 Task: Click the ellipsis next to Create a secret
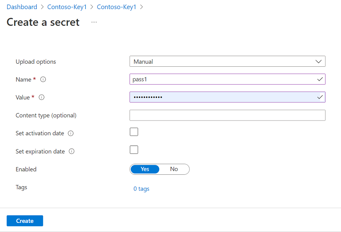tap(94, 22)
